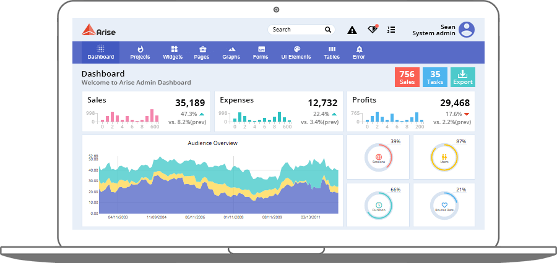Click the Users donut chart

coord(444,157)
